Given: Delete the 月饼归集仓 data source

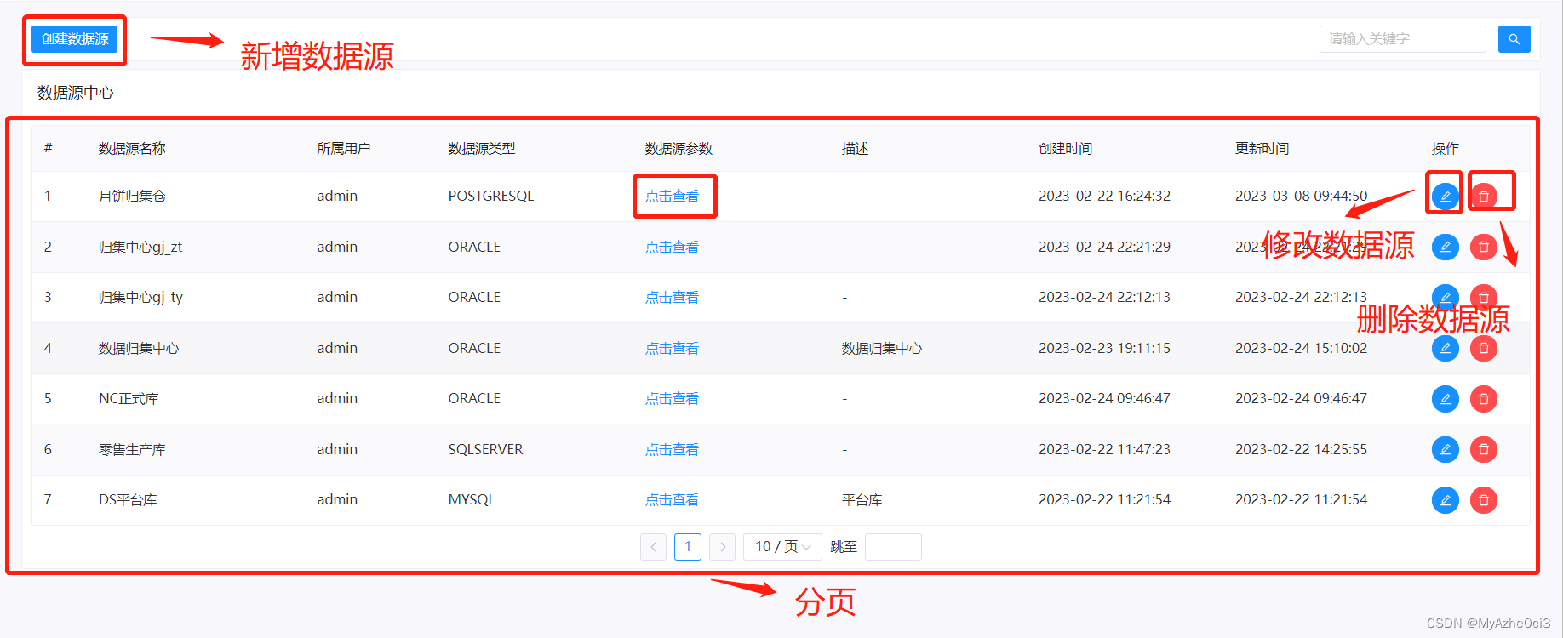Looking at the screenshot, I should coord(1483,197).
